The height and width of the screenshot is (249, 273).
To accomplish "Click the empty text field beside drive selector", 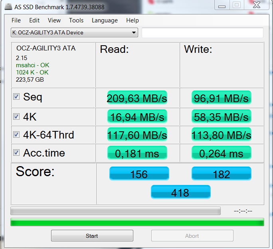I will [x=202, y=33].
